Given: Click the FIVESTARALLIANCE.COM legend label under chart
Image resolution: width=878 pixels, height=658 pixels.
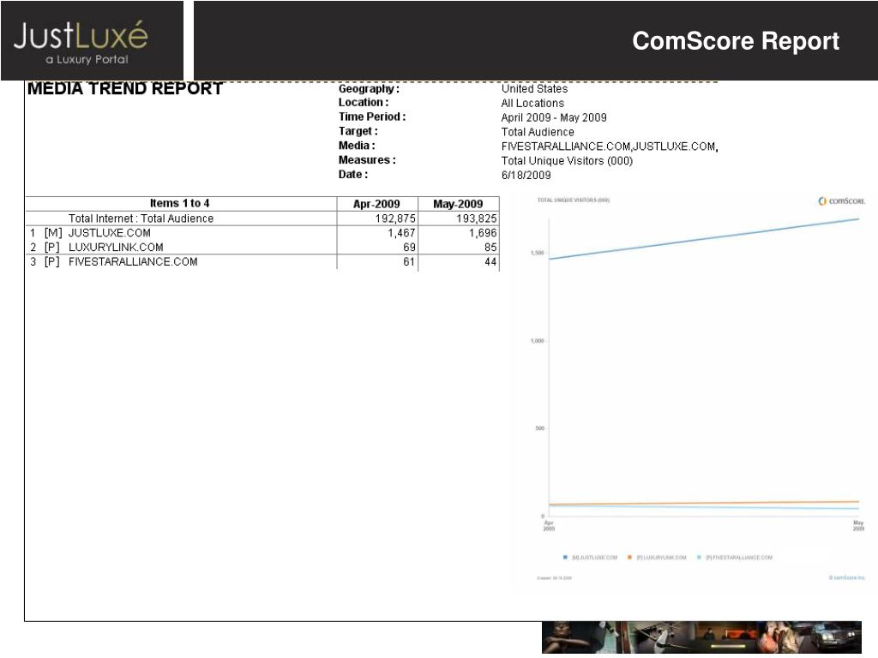Looking at the screenshot, I should pos(738,557).
